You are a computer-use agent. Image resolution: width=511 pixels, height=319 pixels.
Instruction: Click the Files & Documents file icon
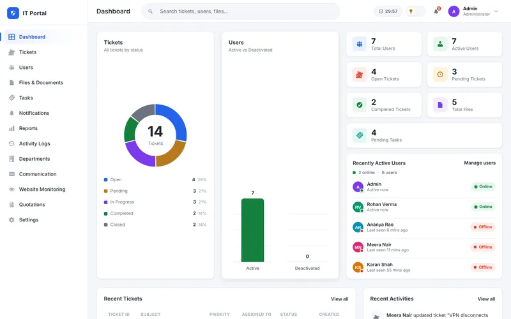pyautogui.click(x=11, y=83)
